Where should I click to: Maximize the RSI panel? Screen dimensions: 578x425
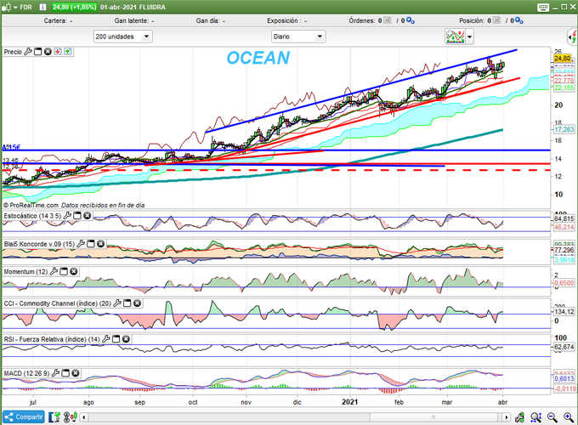pyautogui.click(x=116, y=339)
